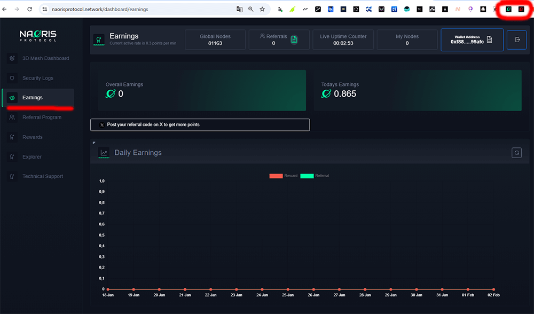Click the green dinosaur extension icon
Viewport: 534px width, 314px height.
coord(293,9)
